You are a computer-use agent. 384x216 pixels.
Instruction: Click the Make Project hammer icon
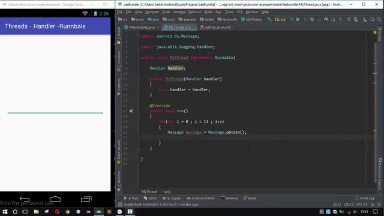pyautogui.click(x=269, y=19)
